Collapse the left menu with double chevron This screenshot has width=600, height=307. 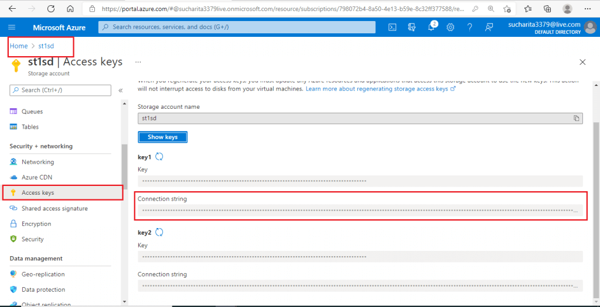click(120, 91)
